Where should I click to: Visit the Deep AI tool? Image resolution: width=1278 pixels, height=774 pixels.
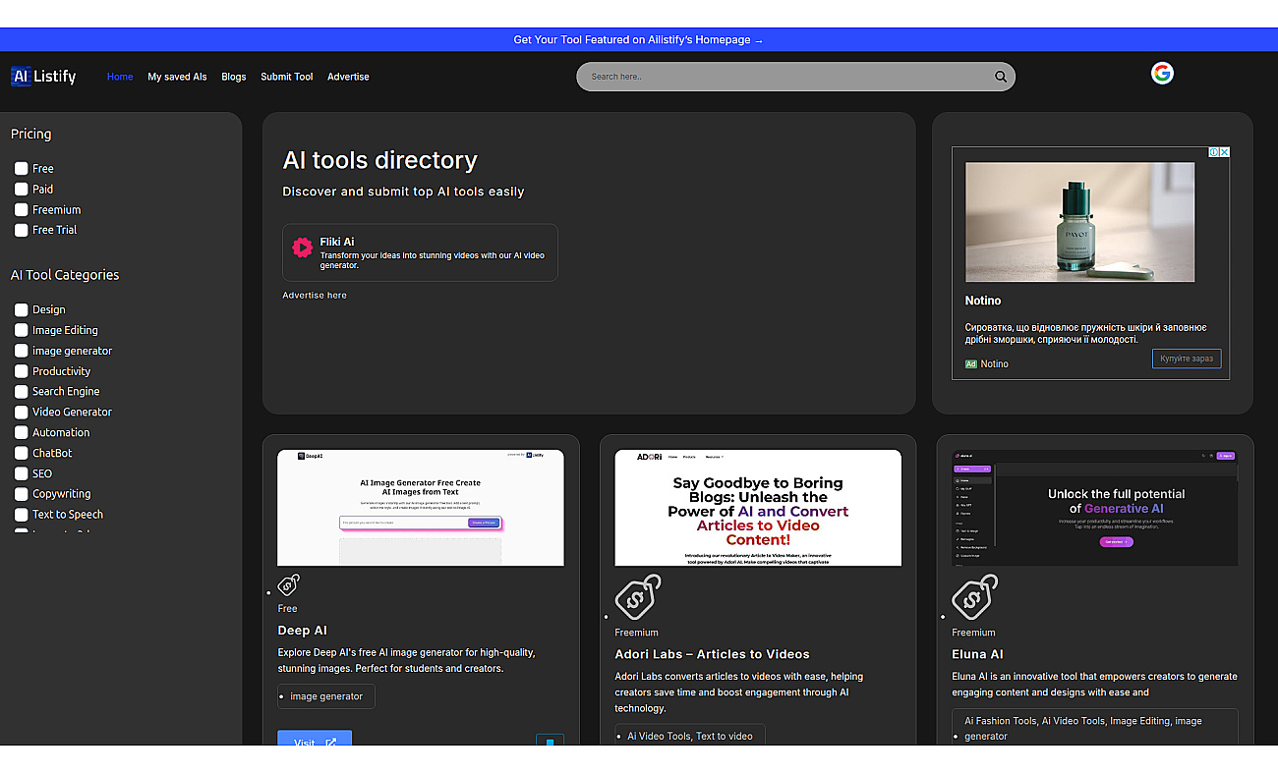(x=315, y=739)
